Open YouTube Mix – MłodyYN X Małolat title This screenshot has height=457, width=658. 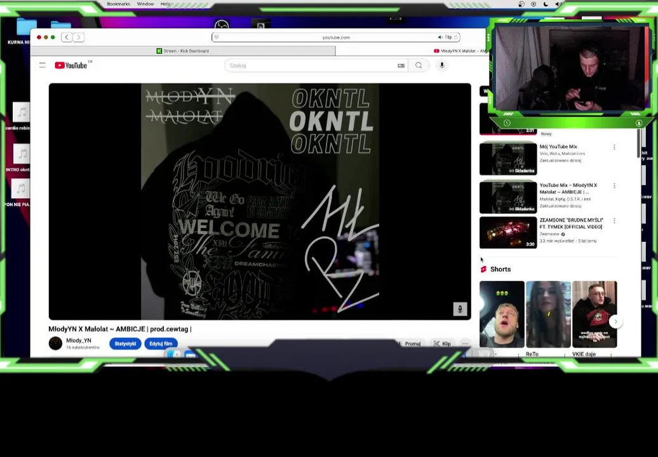pyautogui.click(x=568, y=189)
